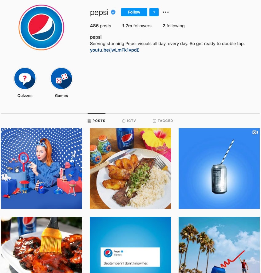This screenshot has height=273, width=261.
Task: Follow the pepsi account
Action: point(134,12)
